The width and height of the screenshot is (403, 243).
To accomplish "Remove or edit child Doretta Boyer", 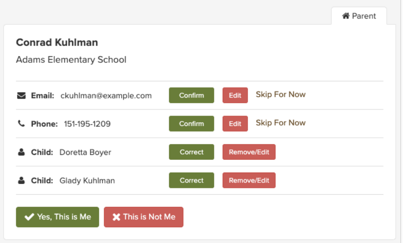I will 249,152.
